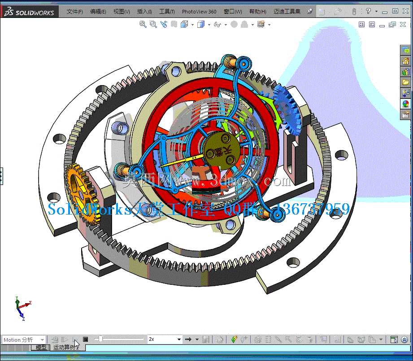Click the pushpin icon to pin the menu bar
Viewport: 413px width, 361px height.
coord(310,11)
